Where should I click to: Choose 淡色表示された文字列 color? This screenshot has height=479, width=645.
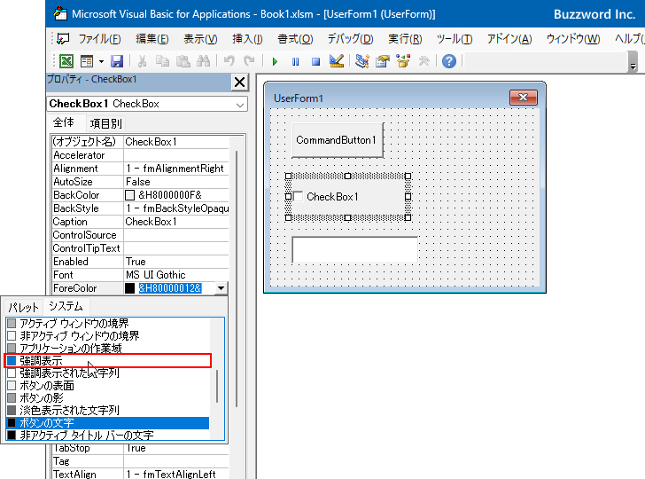[x=108, y=410]
